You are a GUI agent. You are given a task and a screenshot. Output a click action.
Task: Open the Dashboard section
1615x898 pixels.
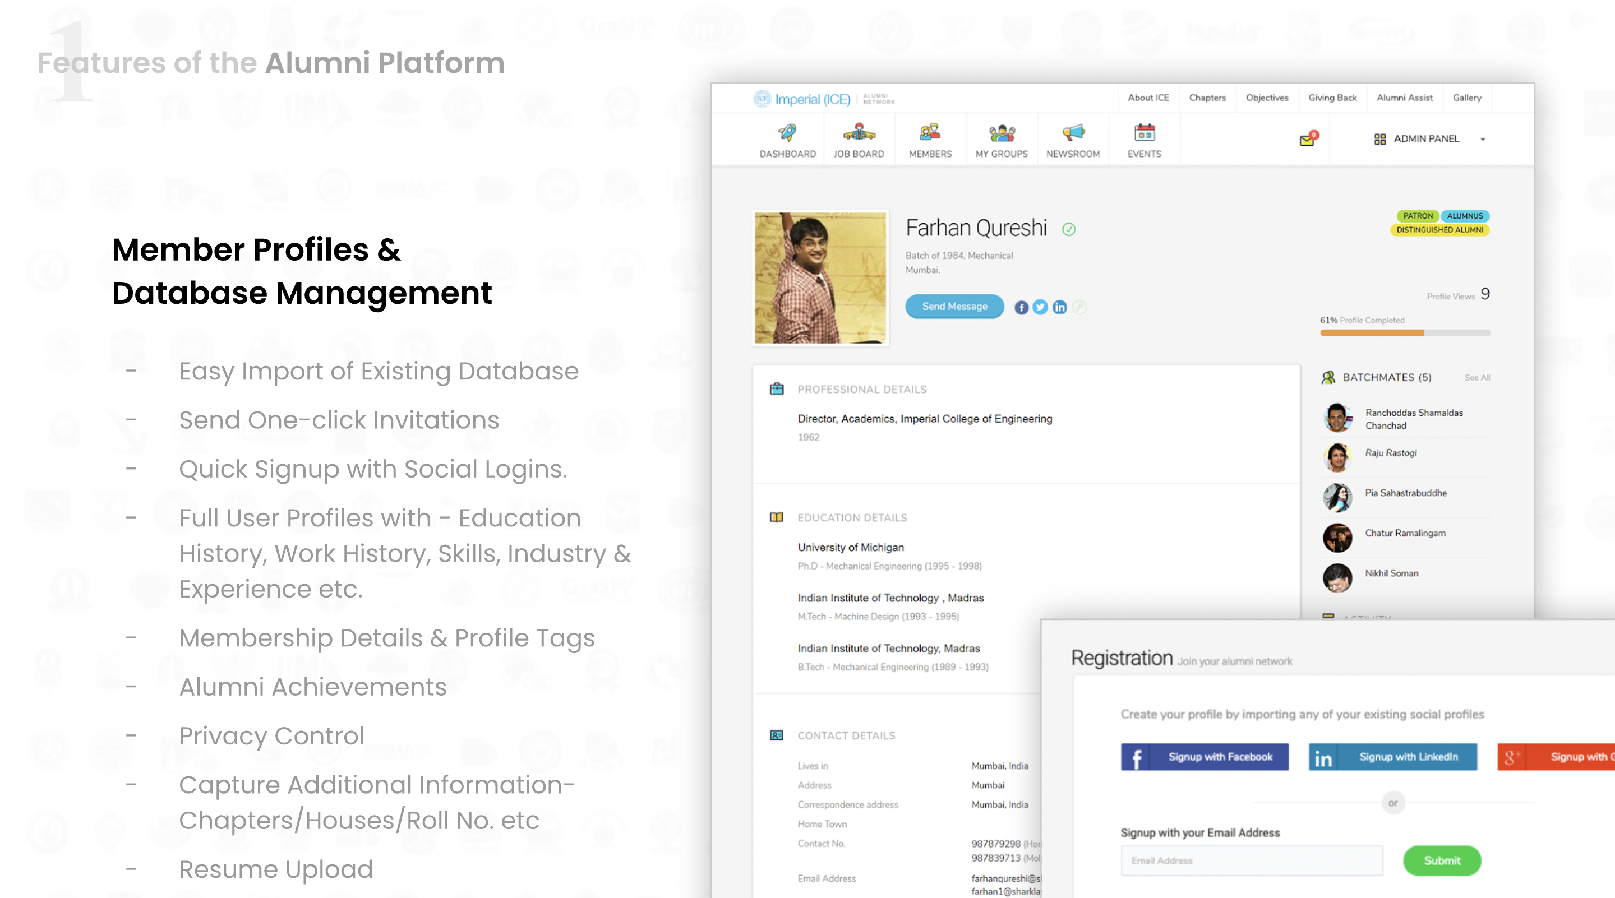787,139
